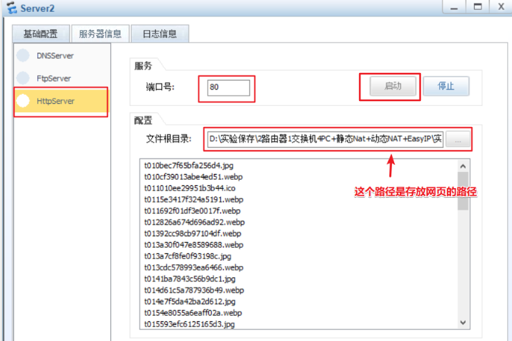This screenshot has width=512, height=341.
Task: Select file t01392cc98cb97104df.webp
Action: pyautogui.click(x=193, y=234)
